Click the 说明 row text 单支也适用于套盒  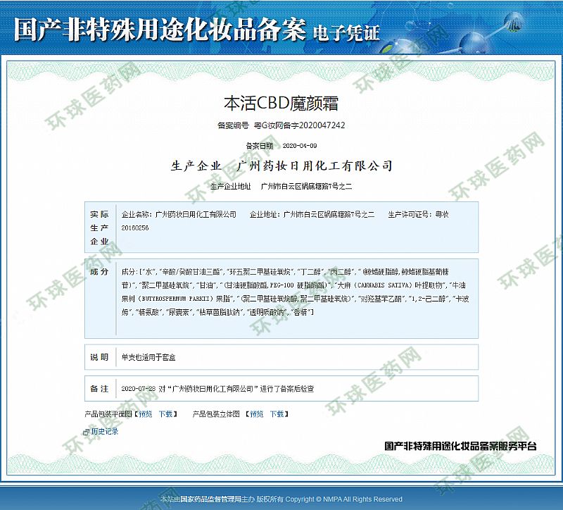tap(148, 357)
